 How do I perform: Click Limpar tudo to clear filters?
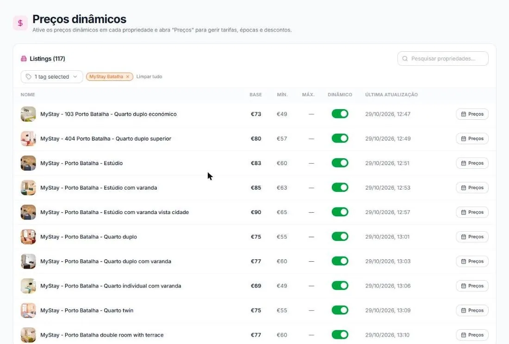pyautogui.click(x=149, y=76)
